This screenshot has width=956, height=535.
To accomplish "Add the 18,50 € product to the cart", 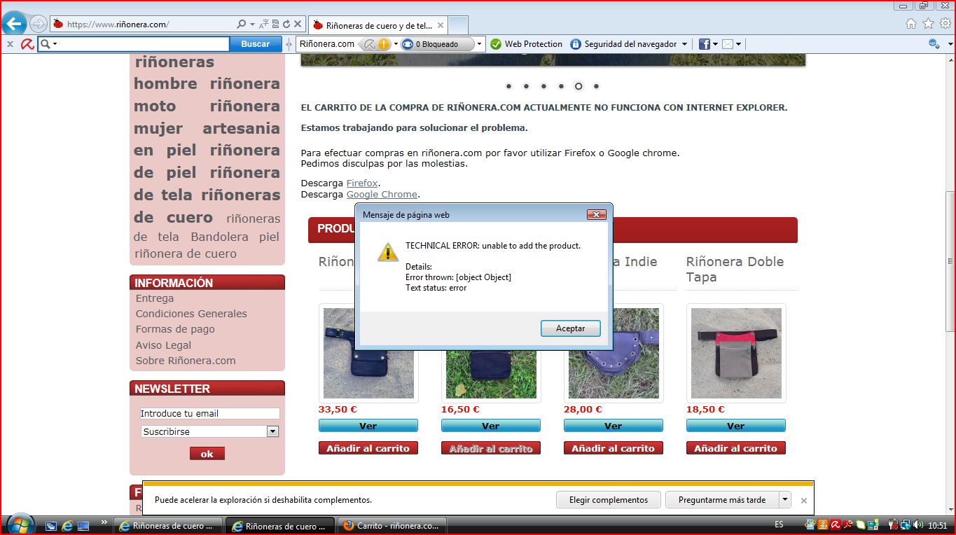I will coord(736,448).
